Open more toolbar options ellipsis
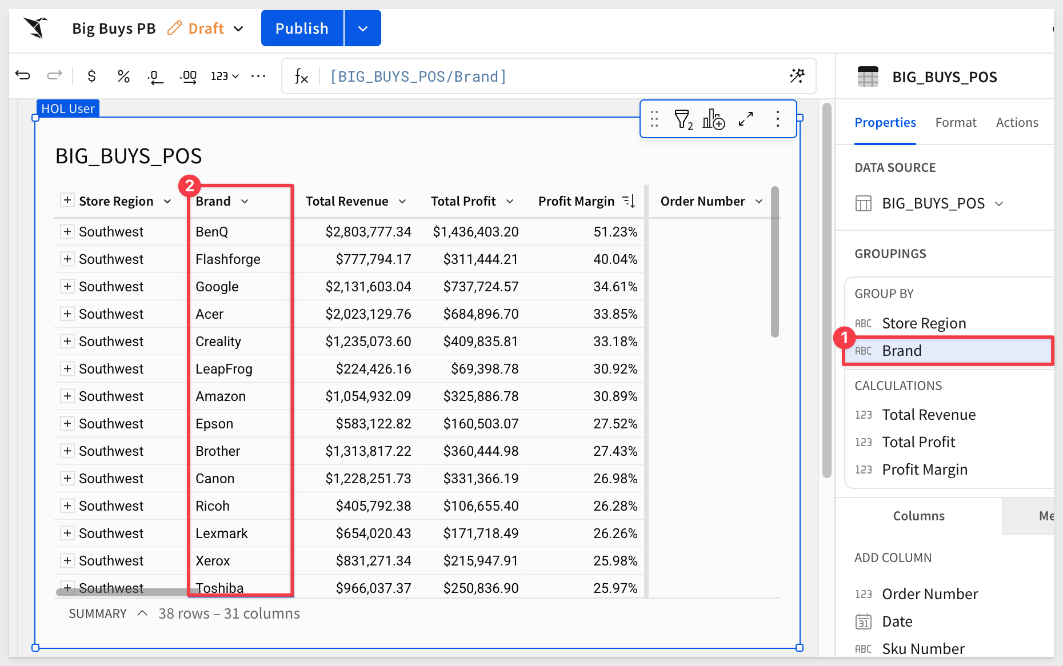 tap(258, 76)
